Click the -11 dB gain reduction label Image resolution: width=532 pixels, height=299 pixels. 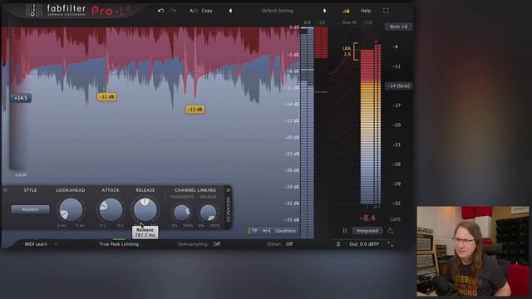tap(107, 96)
